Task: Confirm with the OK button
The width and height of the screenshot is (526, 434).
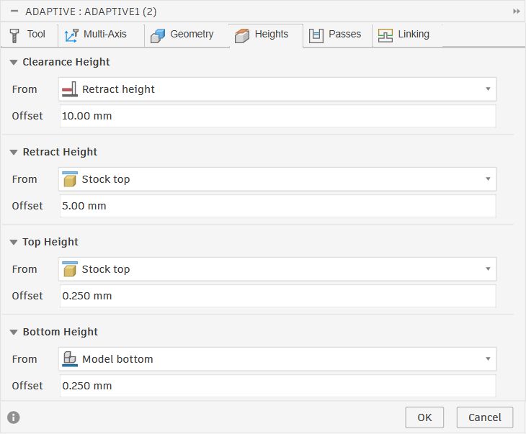Action: 424,417
